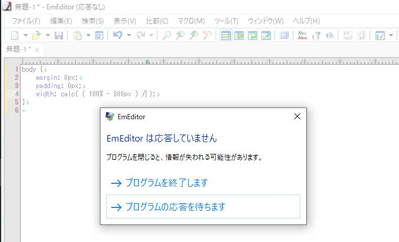Close the 無題-1 tab with its X

(x=37, y=50)
